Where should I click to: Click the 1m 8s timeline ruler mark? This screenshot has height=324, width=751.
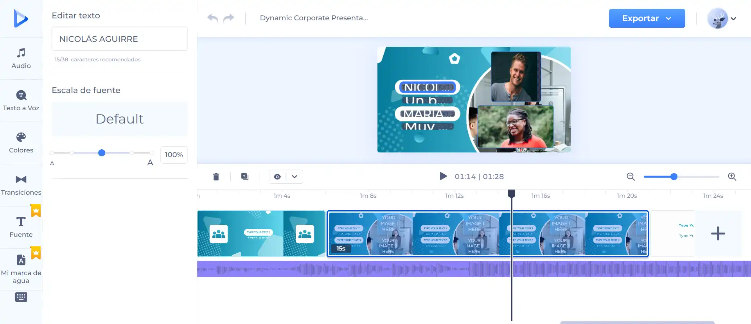(x=368, y=196)
